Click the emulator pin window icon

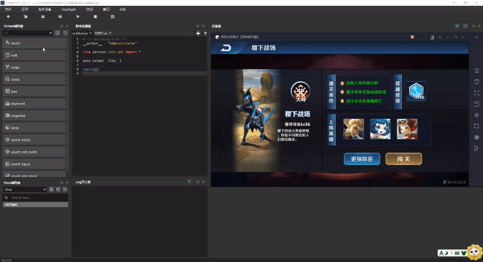(432, 37)
